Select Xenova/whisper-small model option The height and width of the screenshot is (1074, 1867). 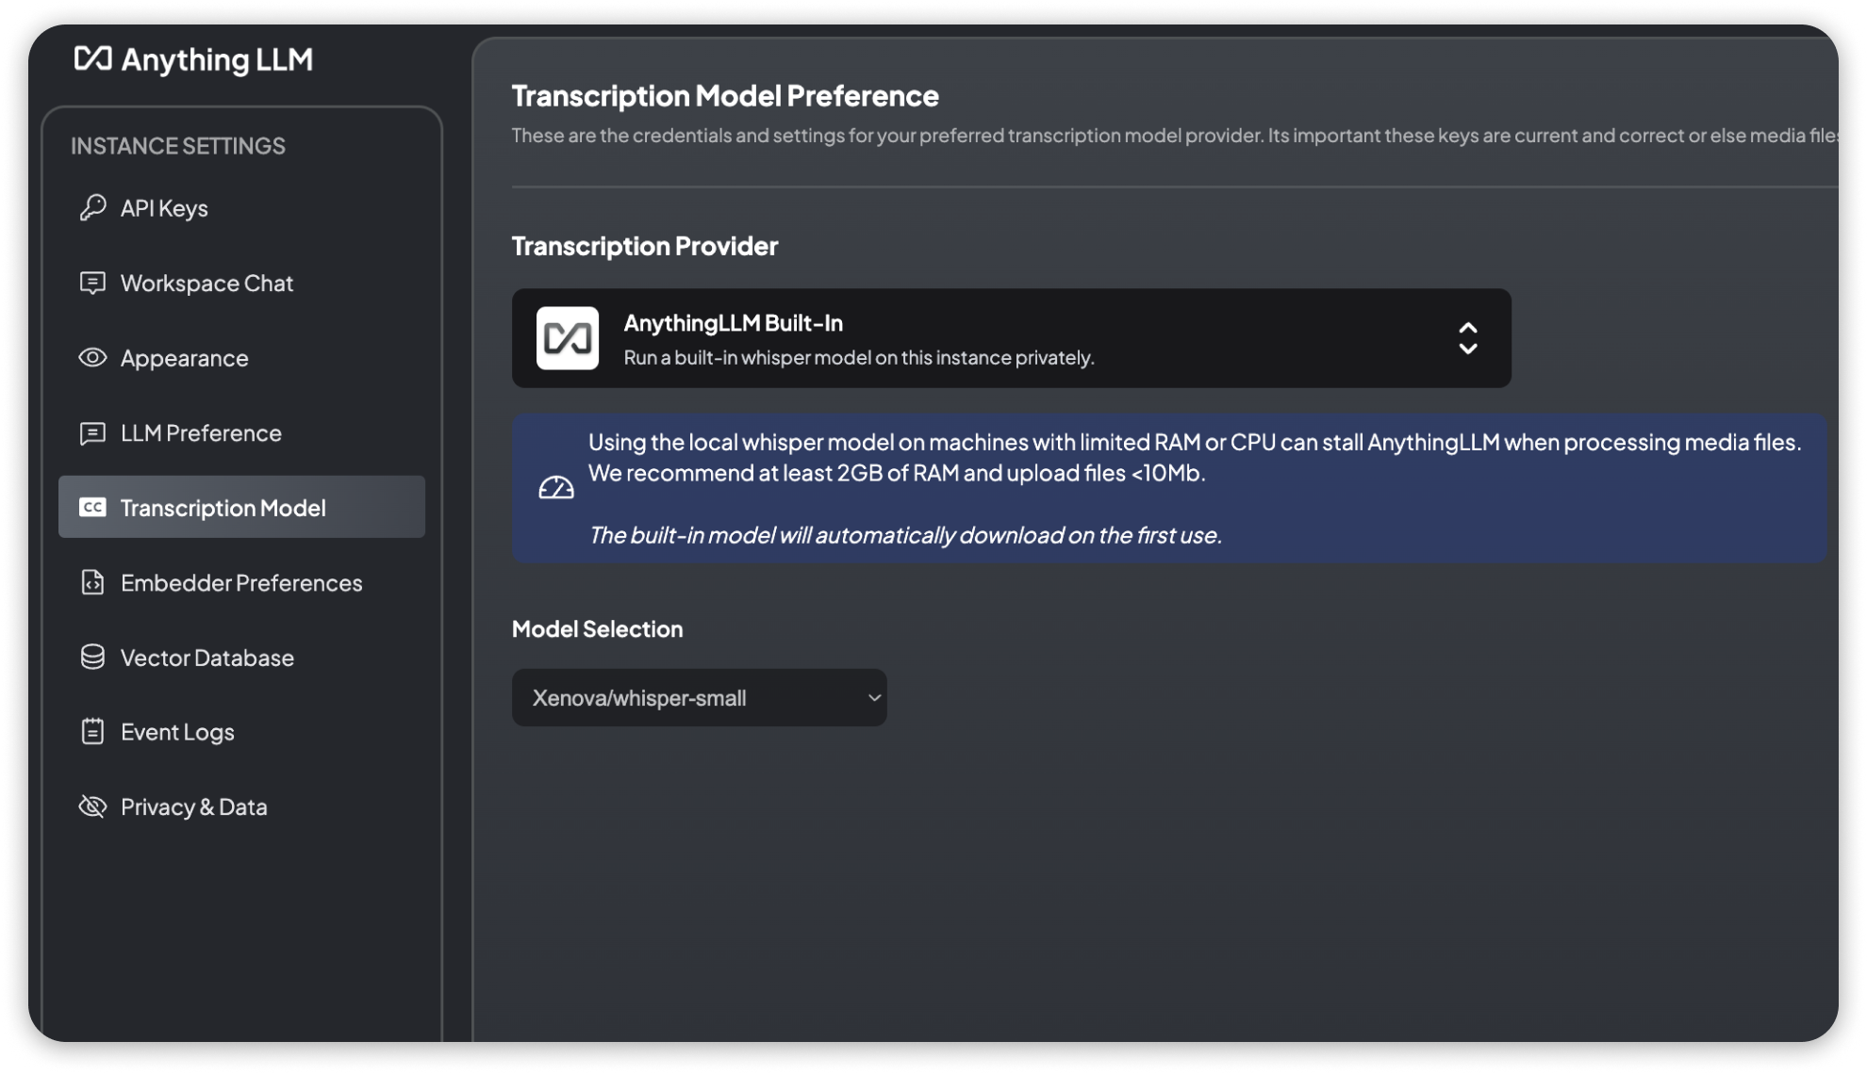700,697
